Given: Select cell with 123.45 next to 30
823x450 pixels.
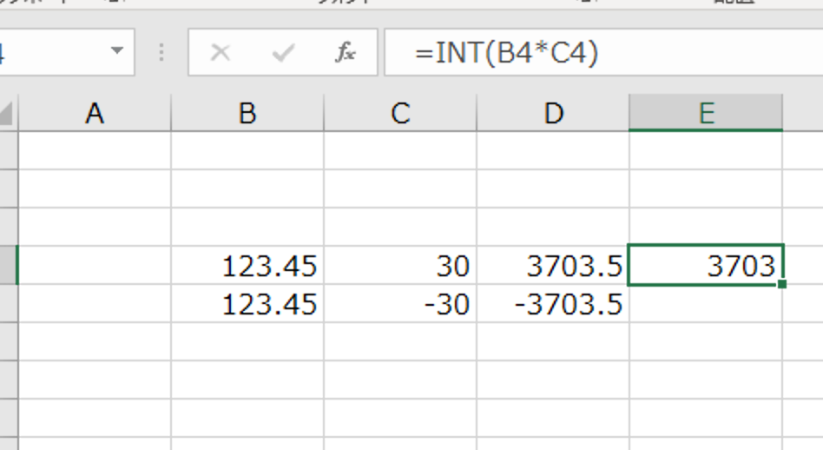Looking at the screenshot, I should (247, 265).
